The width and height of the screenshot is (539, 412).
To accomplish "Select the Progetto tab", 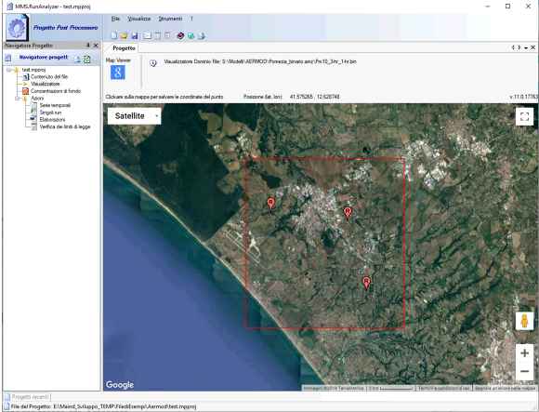I will 124,48.
